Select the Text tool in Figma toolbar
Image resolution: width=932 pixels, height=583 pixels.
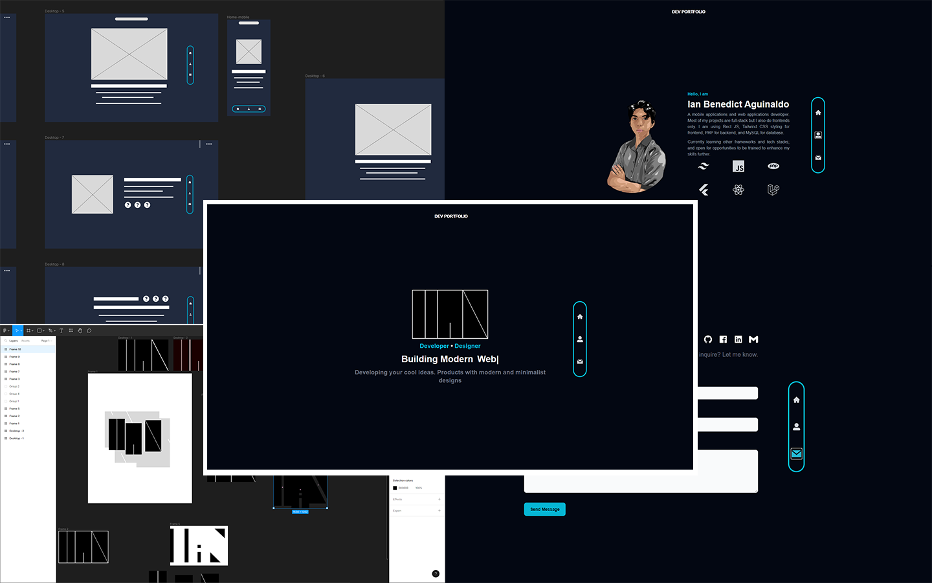(61, 330)
